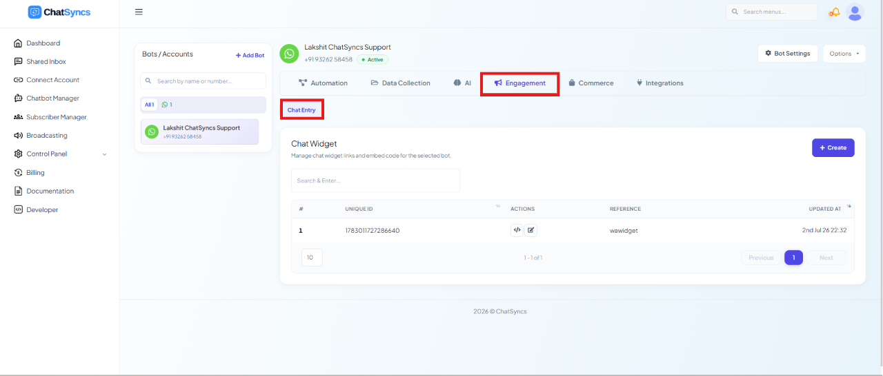Expand the Control Panel menu
Viewport: 883px width, 376px height.
pos(61,154)
